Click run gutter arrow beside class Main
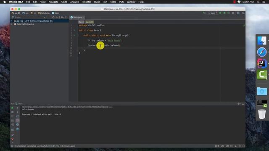Viewport: 269px width, 151px height. point(74,30)
